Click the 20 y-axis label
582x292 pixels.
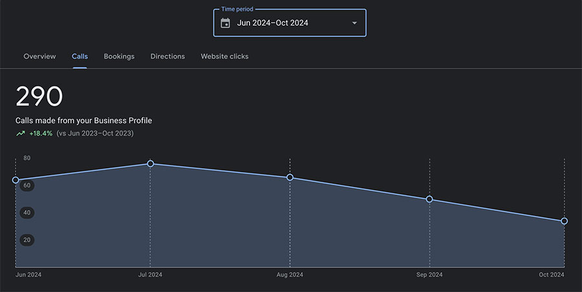click(x=27, y=240)
